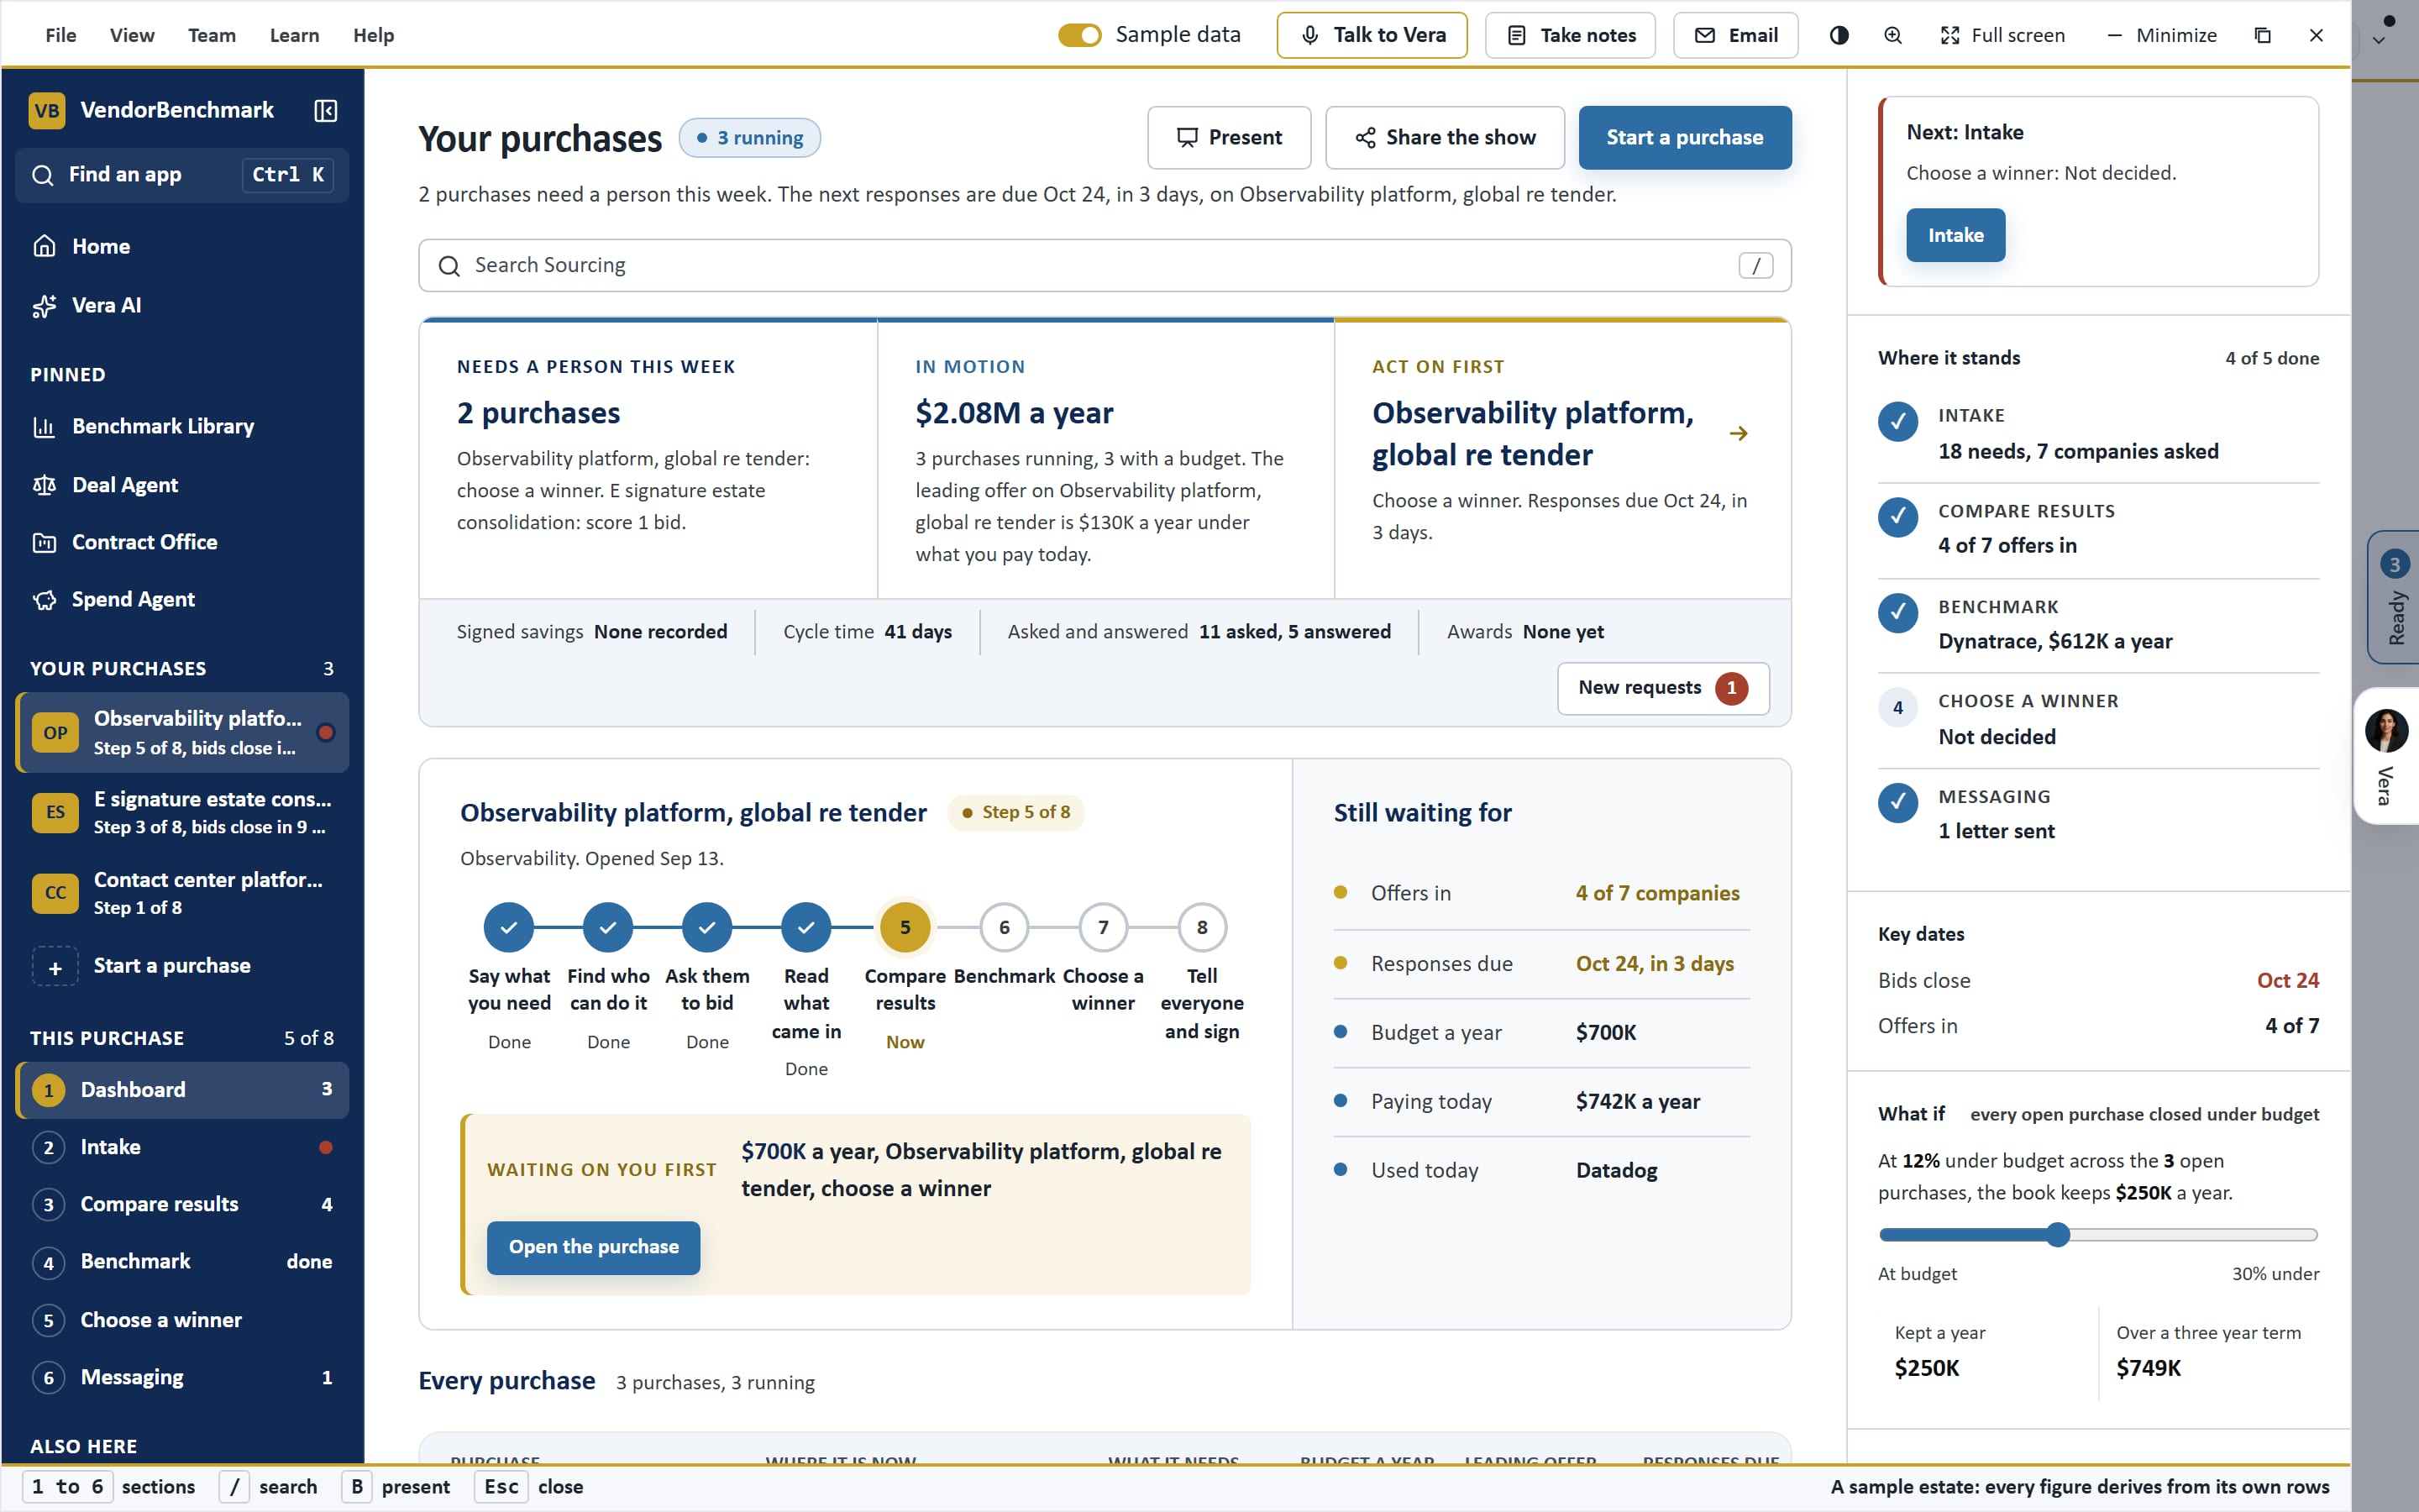Open the File menu

tap(61, 35)
